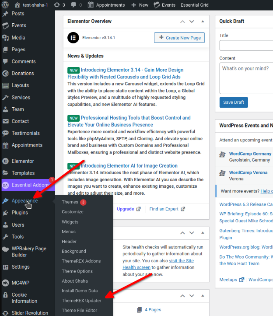Viewport: 273px width, 316px height.
Task: Collapse the 4 Pages panel
Action: [203, 296]
